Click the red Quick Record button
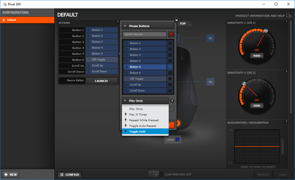 click(171, 34)
